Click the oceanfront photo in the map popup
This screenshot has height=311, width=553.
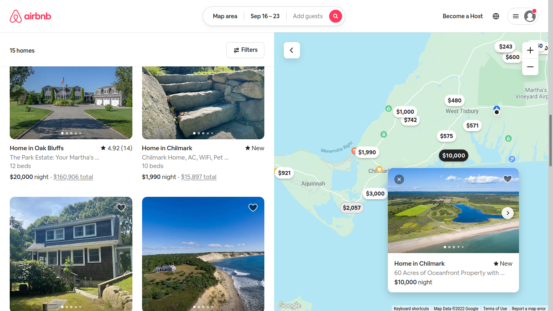[453, 211]
